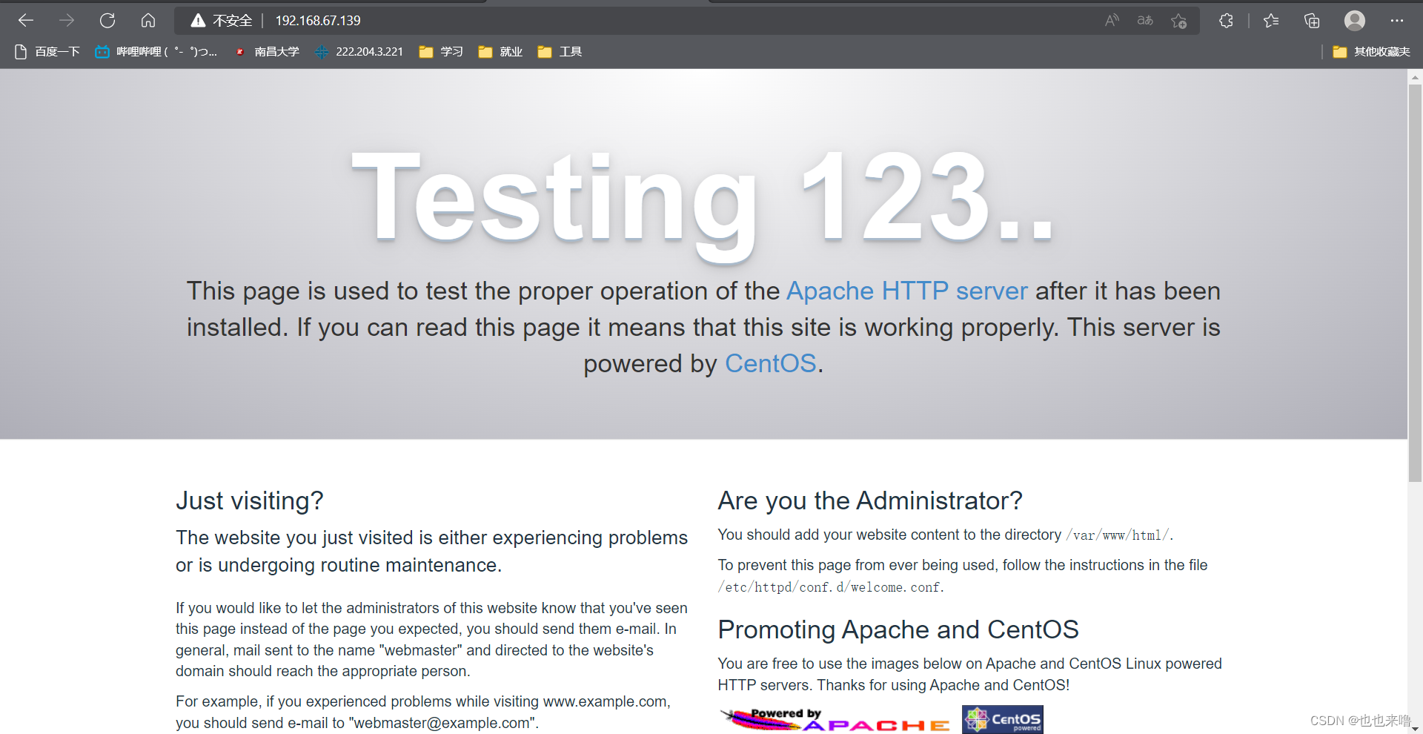Click the 'Just visiting?' heading
The width and height of the screenshot is (1423, 734).
250,501
